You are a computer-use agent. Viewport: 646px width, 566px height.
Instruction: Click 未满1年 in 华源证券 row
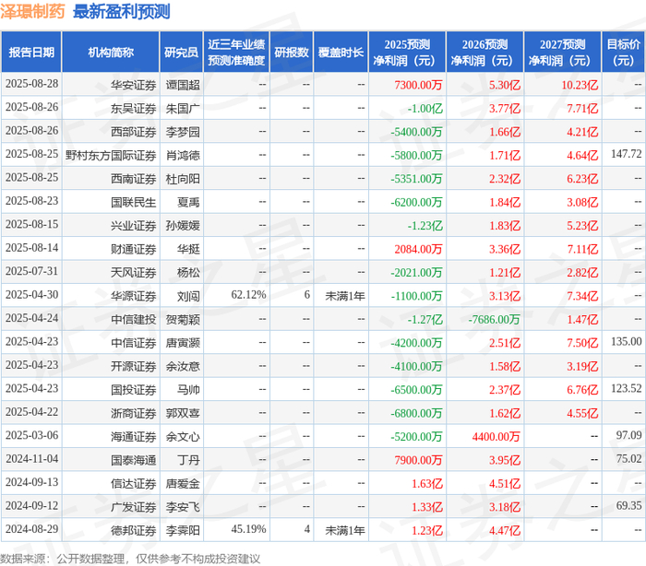coord(345,296)
